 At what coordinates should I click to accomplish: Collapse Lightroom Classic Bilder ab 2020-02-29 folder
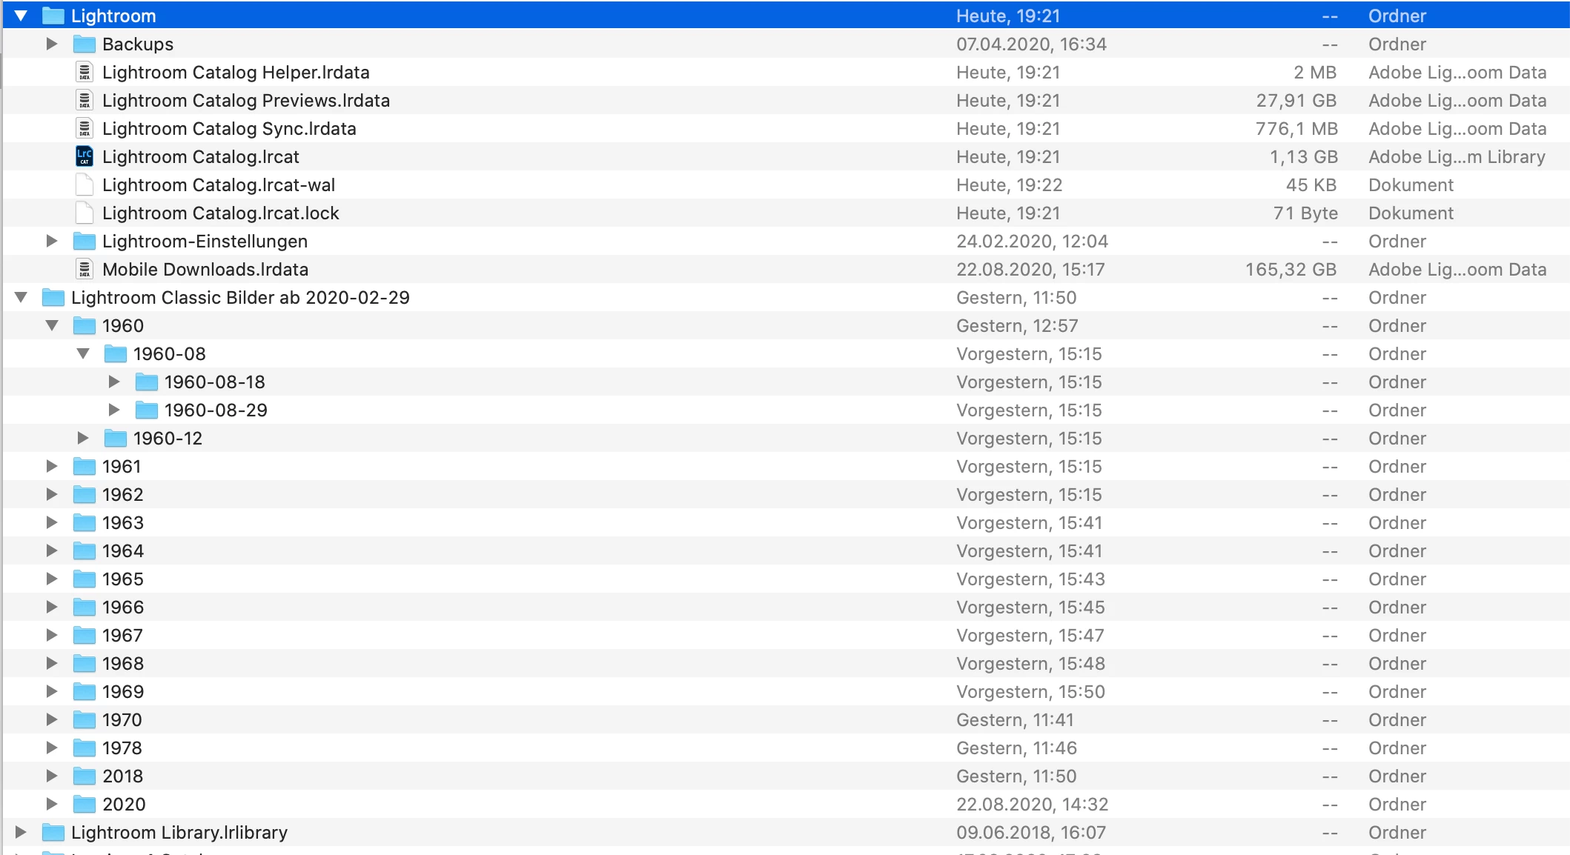(21, 298)
